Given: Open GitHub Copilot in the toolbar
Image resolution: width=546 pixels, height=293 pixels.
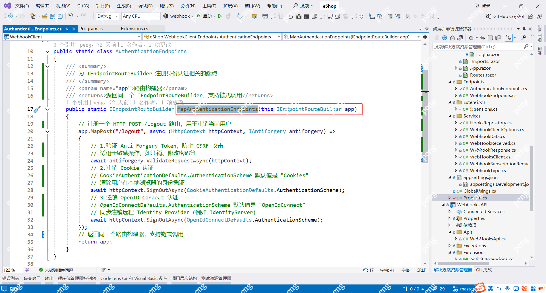Looking at the screenshot, I should pyautogui.click(x=505, y=16).
